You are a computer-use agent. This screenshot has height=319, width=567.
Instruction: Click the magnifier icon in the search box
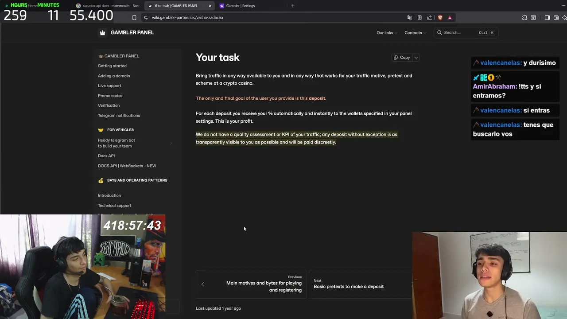pos(439,32)
